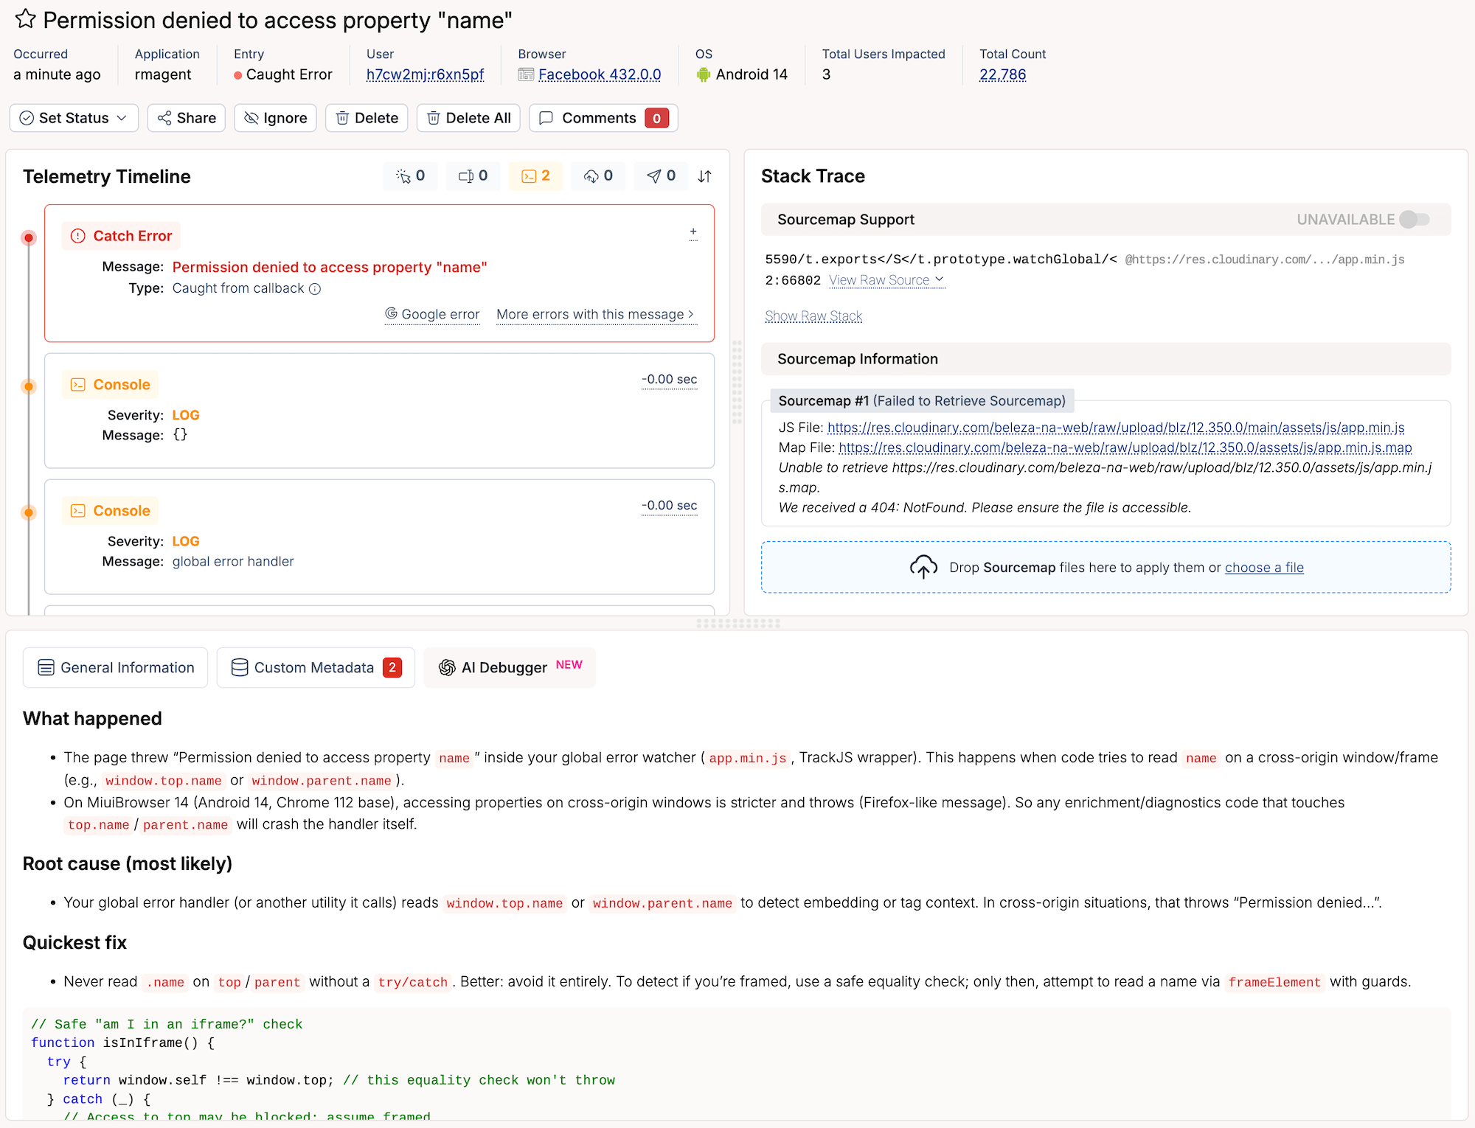Click horizontal panel resize handle
Screen dimensions: 1475x1128
tap(738, 624)
